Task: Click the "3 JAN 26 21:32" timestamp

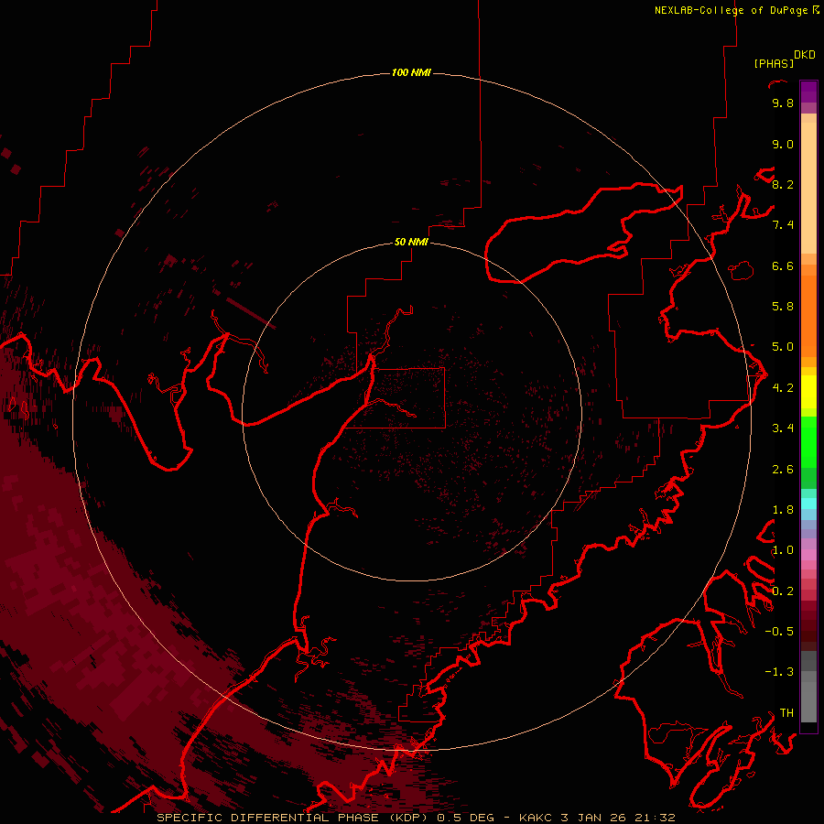Action: [x=618, y=818]
